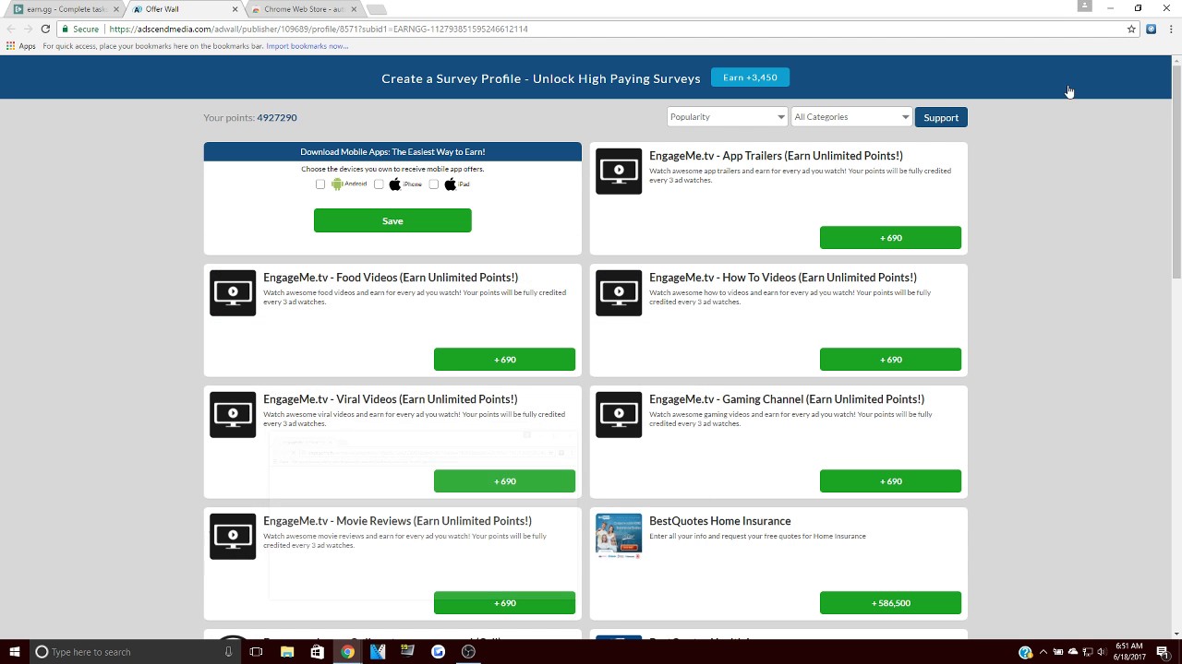Screen dimensions: 1182x664
Task: Click +690 for How To Videos offer
Action: (890, 360)
